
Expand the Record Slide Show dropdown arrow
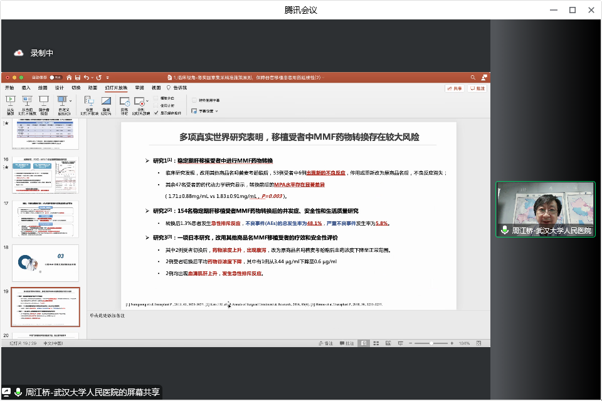[x=147, y=101]
